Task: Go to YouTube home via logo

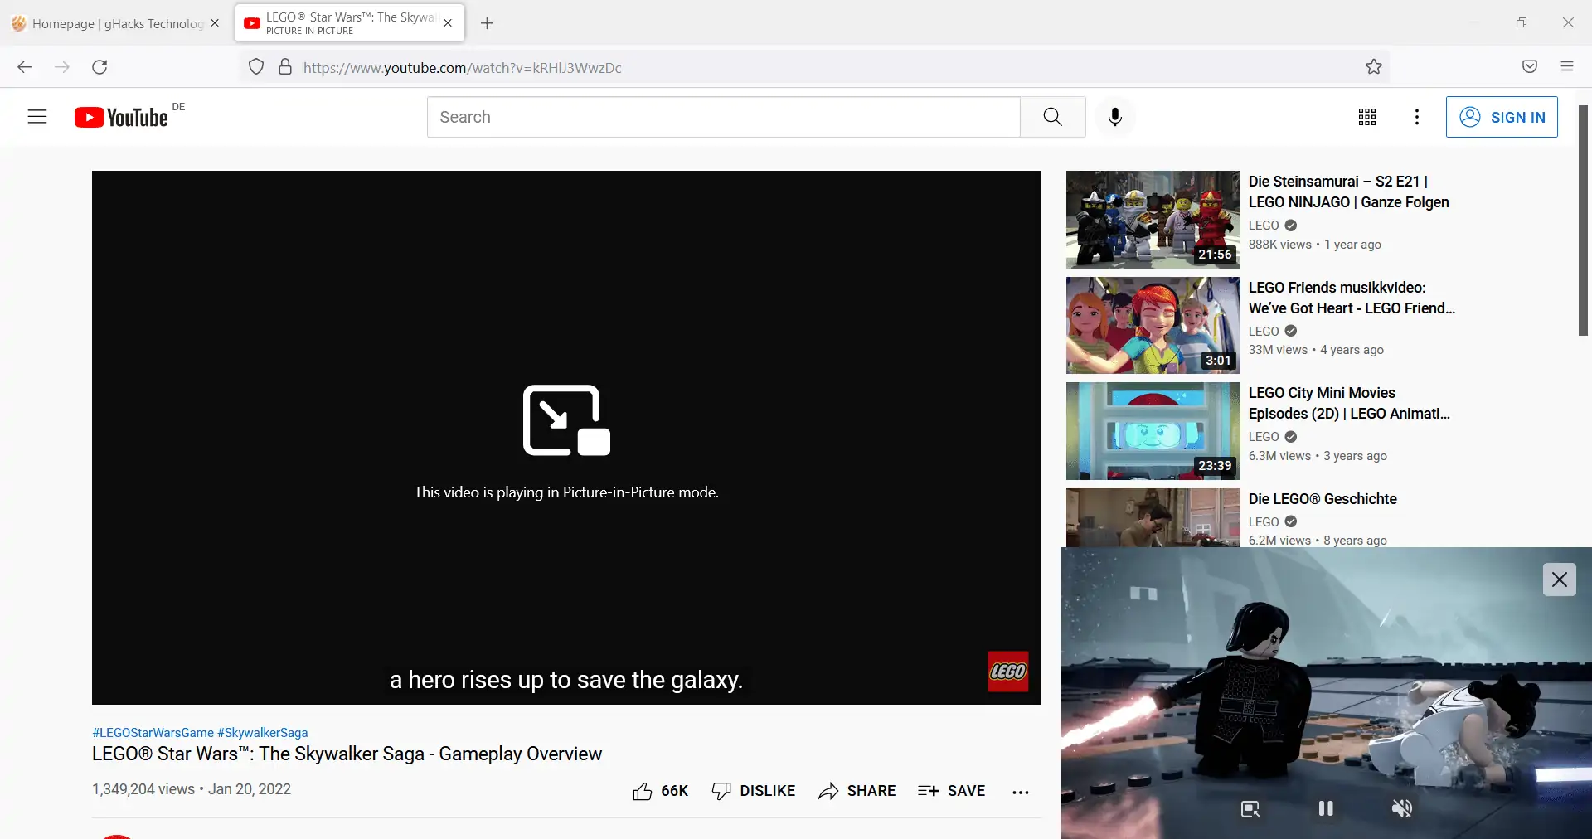Action: click(121, 118)
